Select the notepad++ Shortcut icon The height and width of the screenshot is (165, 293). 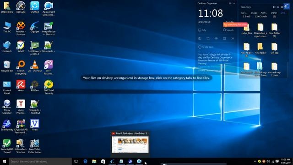(x=35, y=107)
